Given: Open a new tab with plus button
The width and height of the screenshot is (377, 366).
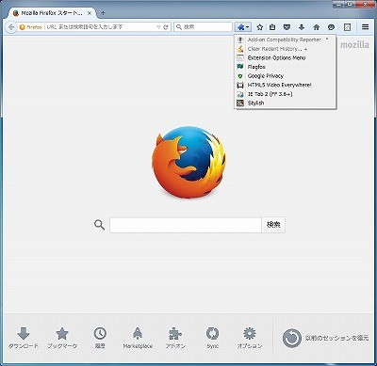Looking at the screenshot, I should click(103, 13).
